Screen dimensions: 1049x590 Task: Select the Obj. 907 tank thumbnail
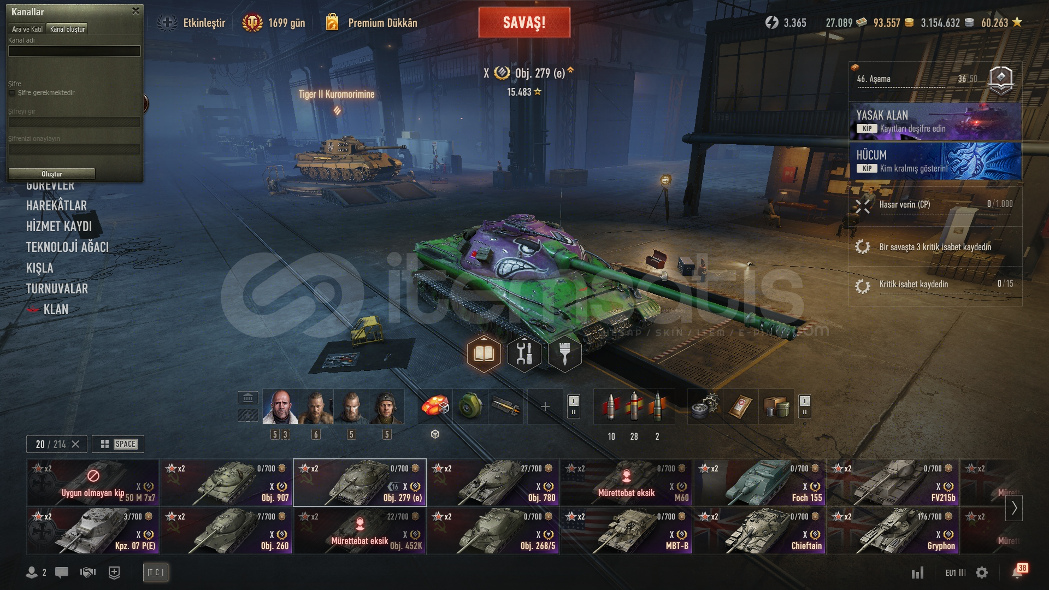coord(226,483)
